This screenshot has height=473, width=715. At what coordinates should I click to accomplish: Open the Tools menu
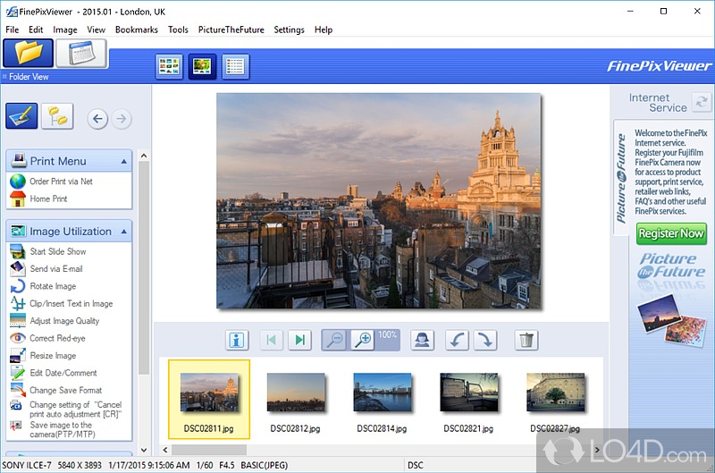(178, 30)
